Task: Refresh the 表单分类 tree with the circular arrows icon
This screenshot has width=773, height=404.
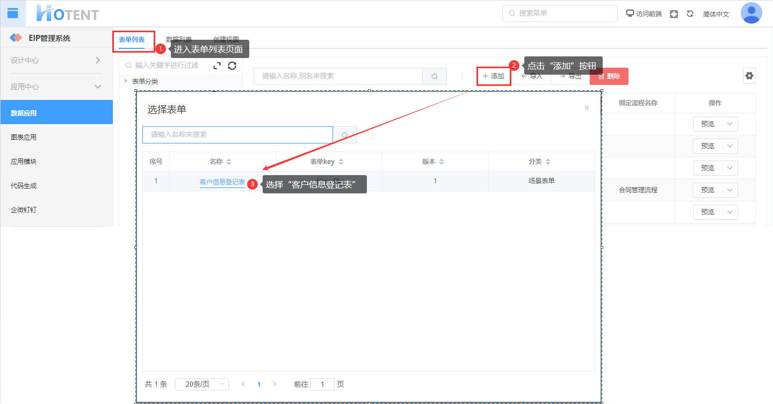Action: coord(232,66)
